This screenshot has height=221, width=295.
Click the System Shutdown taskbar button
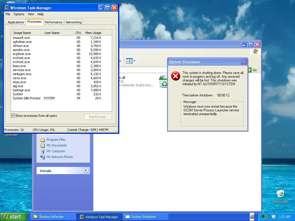point(146,217)
